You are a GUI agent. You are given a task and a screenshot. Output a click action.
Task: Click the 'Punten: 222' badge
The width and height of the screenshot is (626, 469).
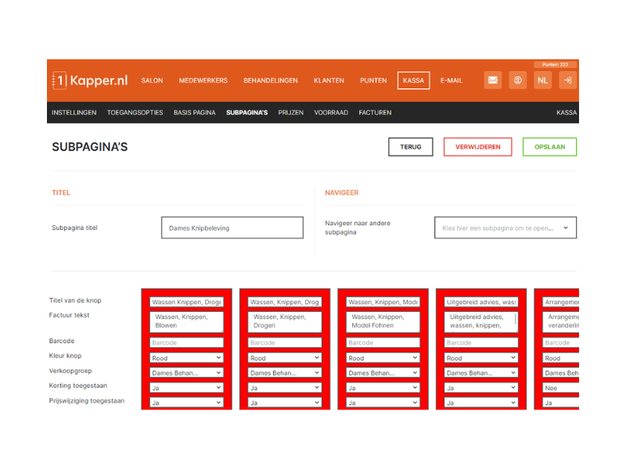click(555, 64)
